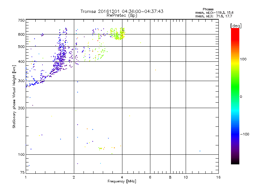The width and height of the screenshot is (257, 193).
Task: Click the black bottom end of colorbar
Action: tap(235, 162)
